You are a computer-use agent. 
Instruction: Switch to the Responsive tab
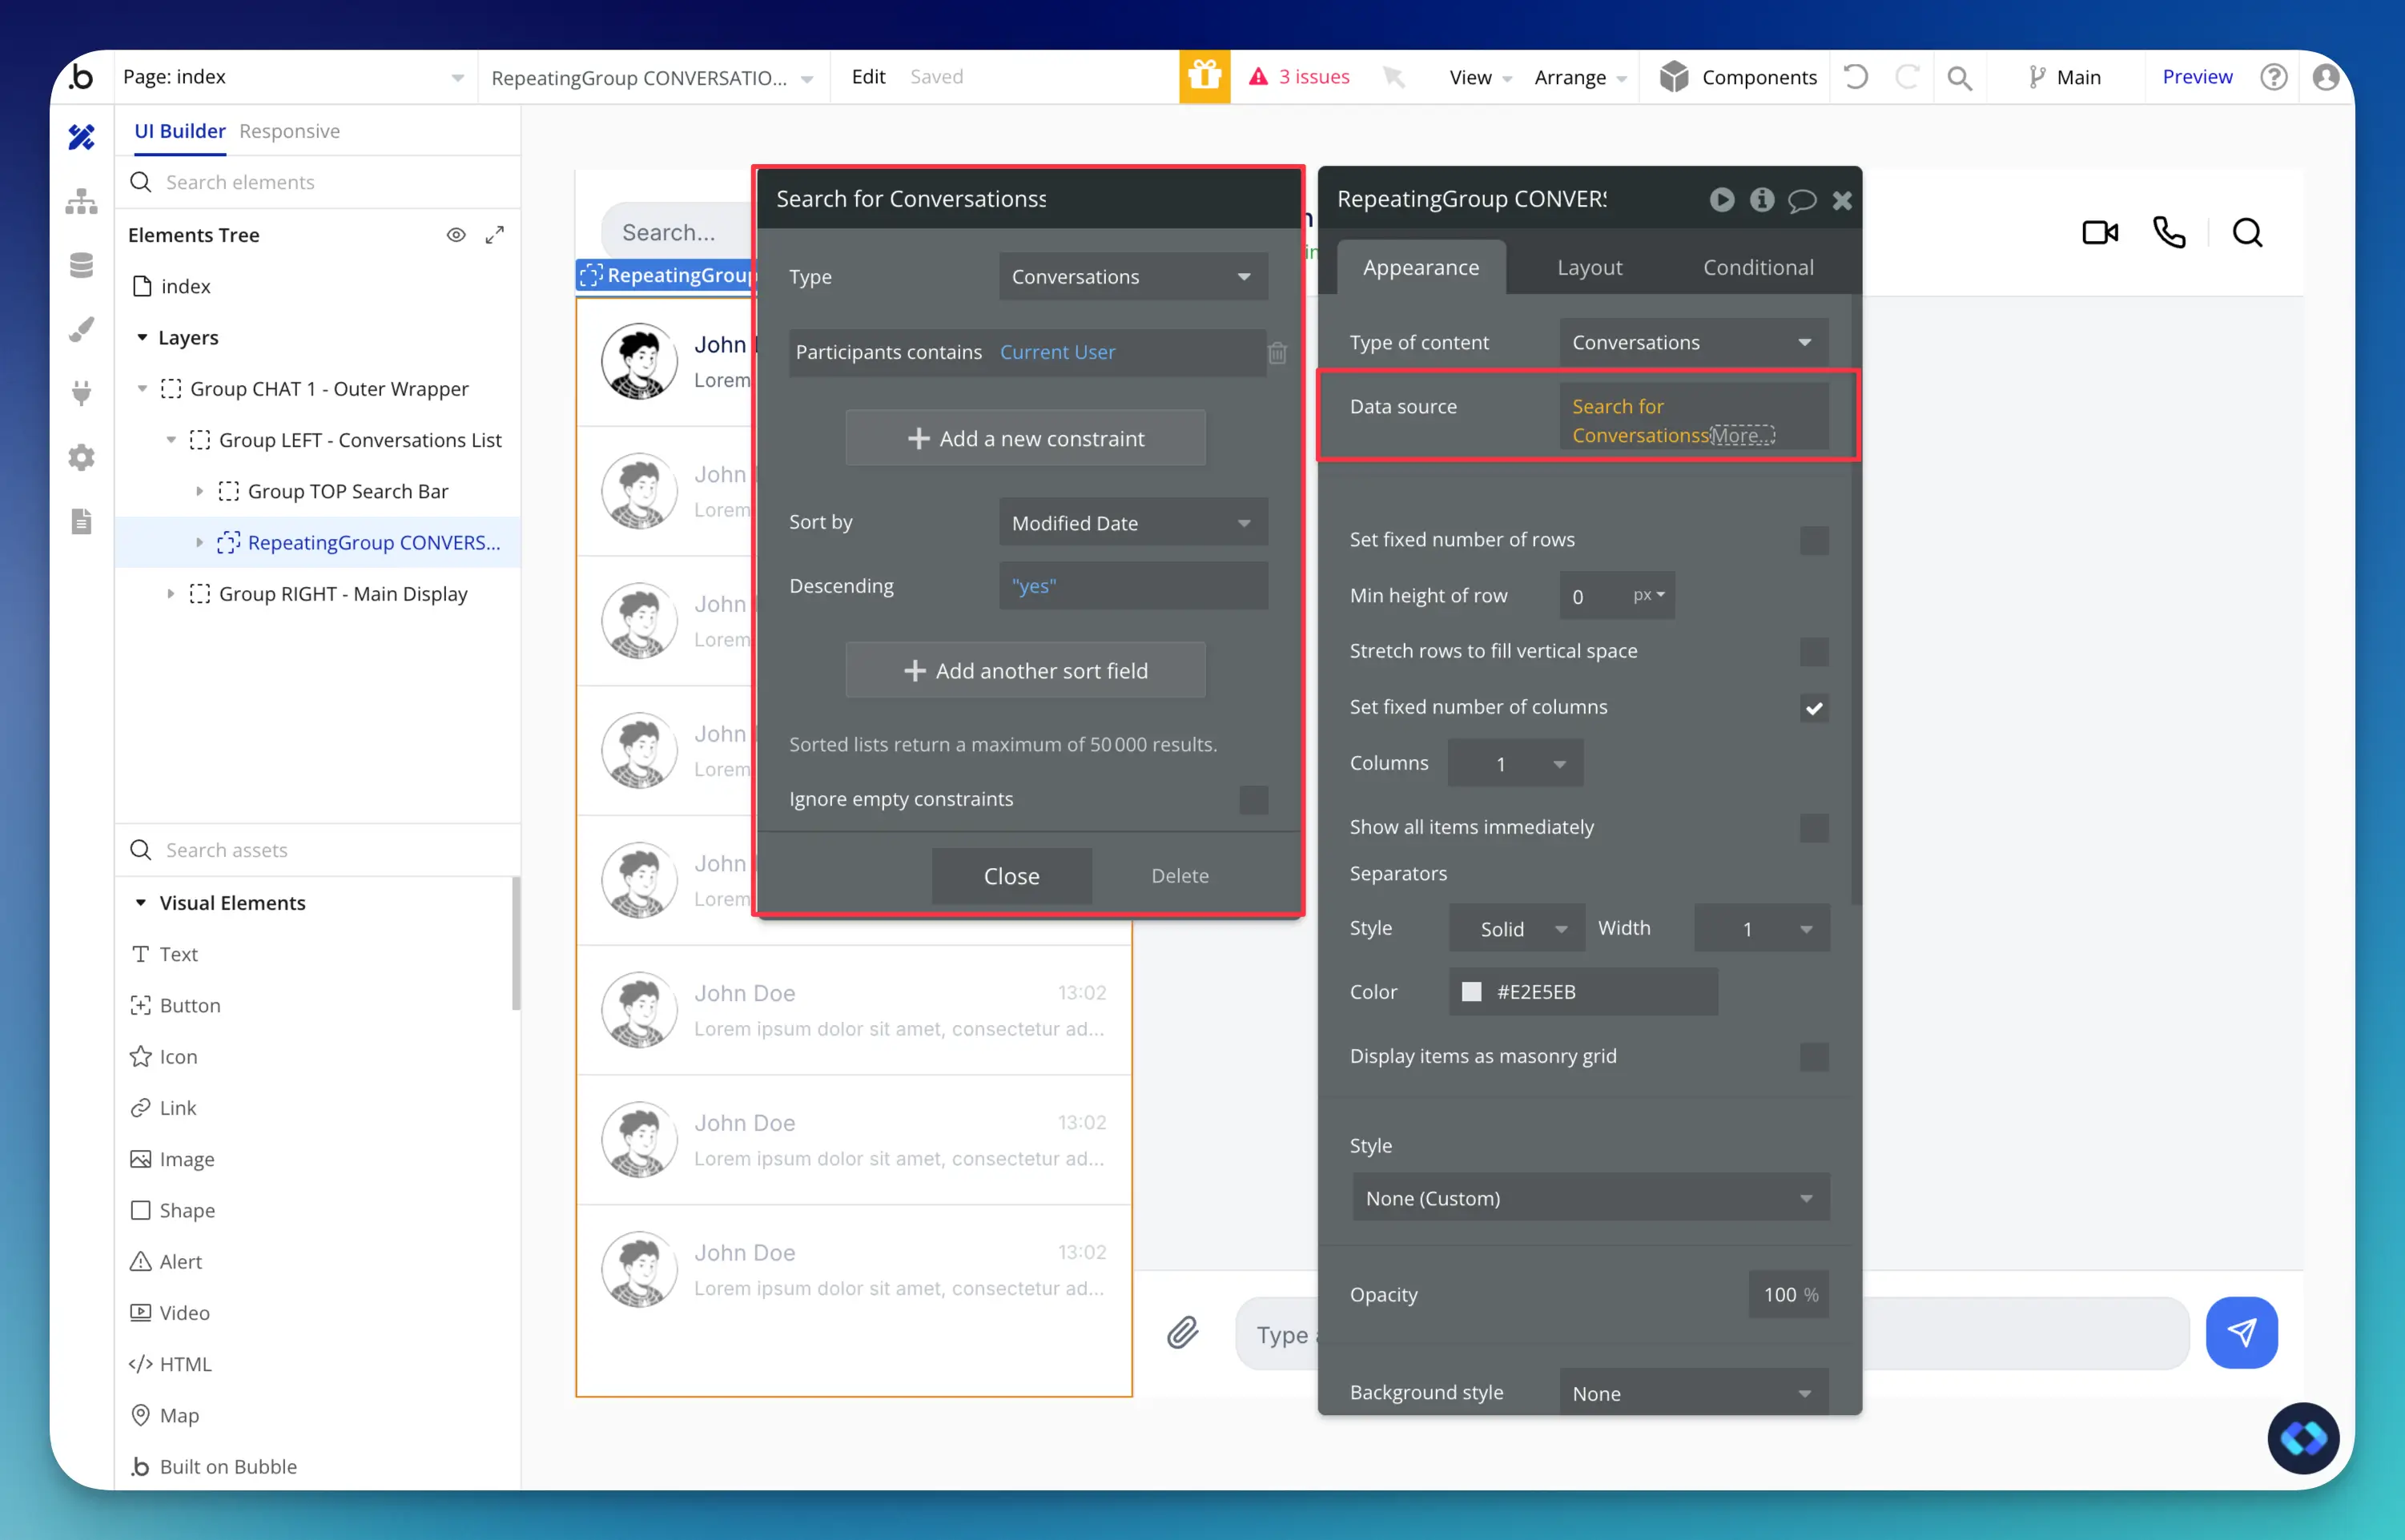tap(289, 131)
